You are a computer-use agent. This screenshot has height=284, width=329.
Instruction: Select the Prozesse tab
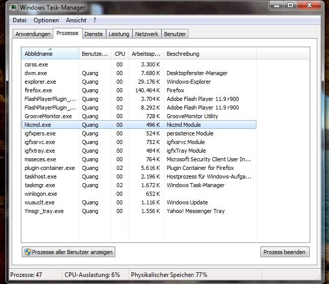[x=68, y=33]
